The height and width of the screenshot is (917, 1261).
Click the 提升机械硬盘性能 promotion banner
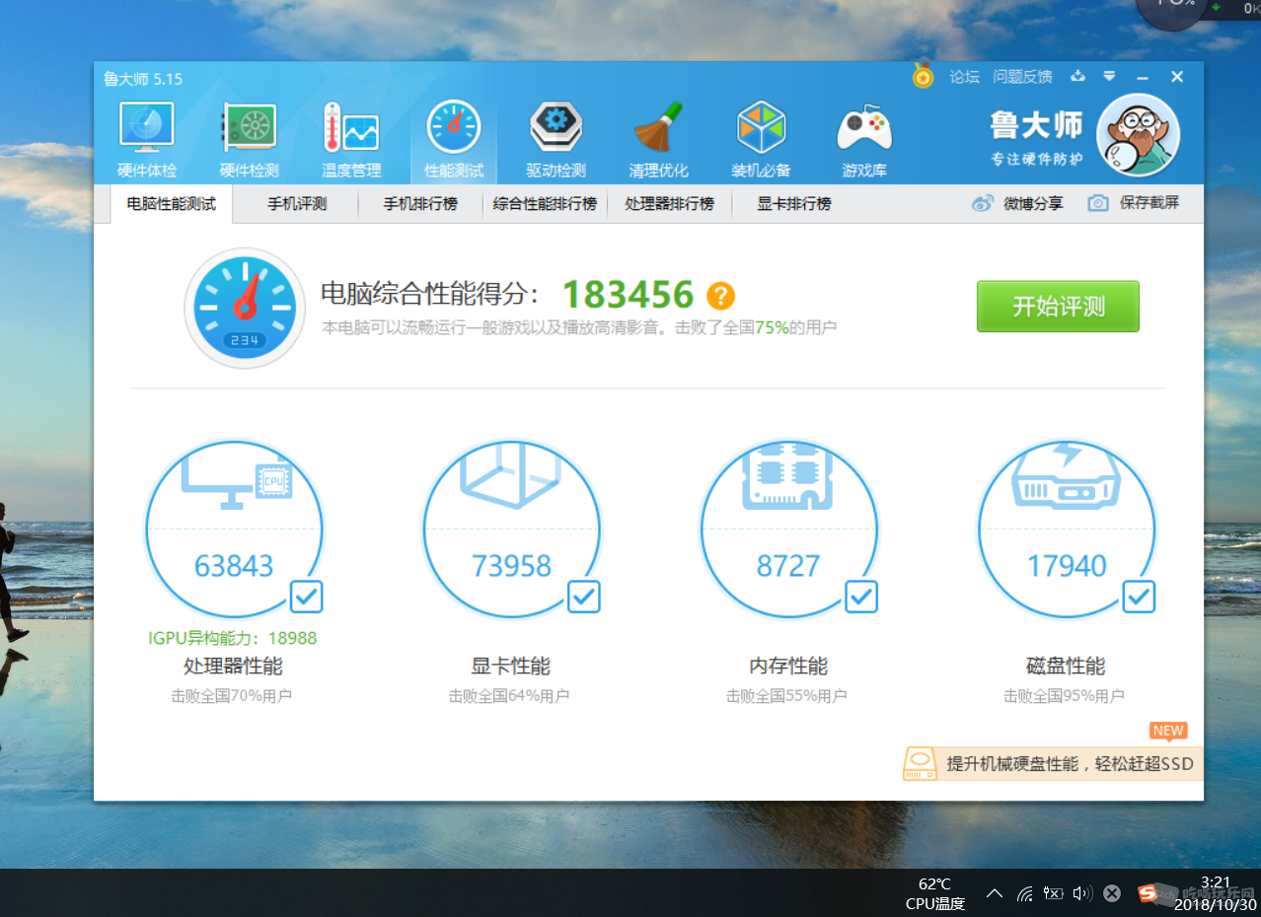(1053, 763)
